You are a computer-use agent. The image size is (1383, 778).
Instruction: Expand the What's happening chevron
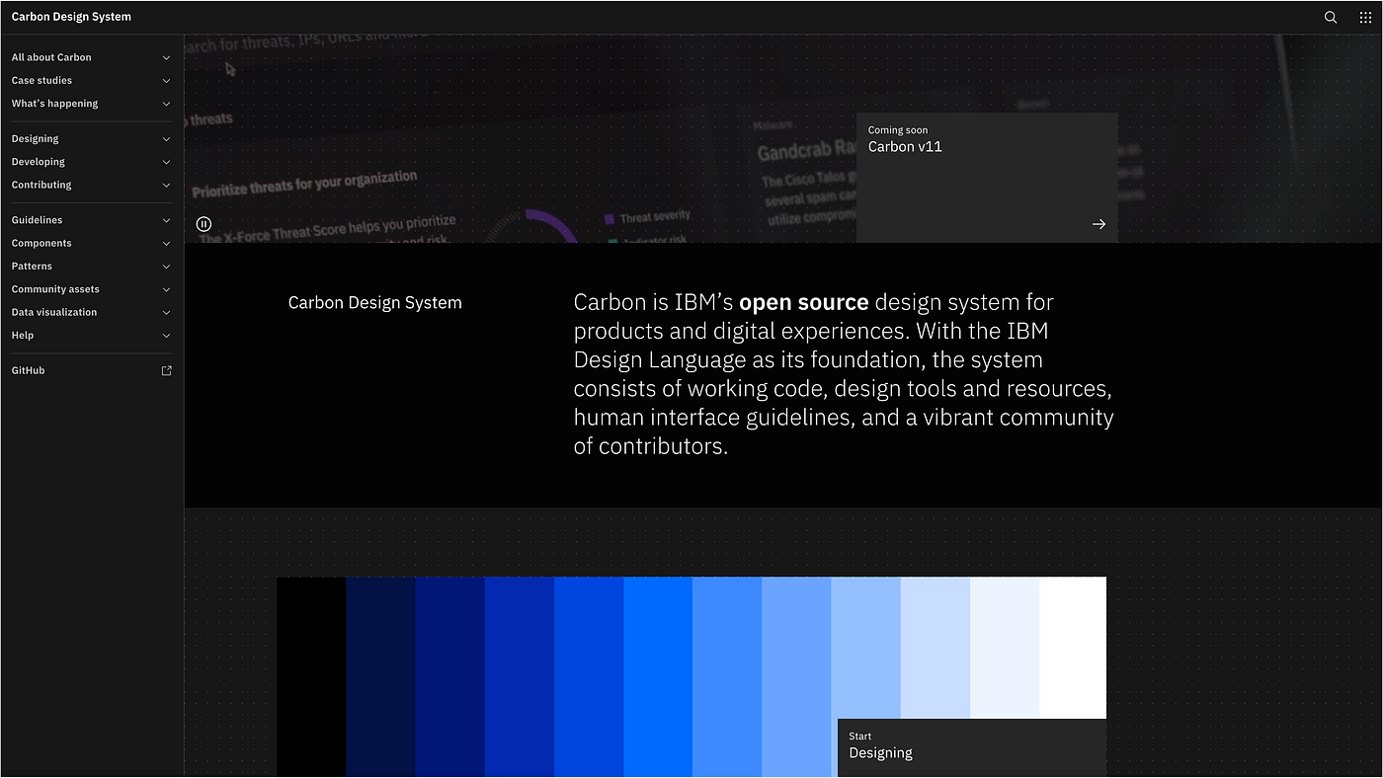166,104
